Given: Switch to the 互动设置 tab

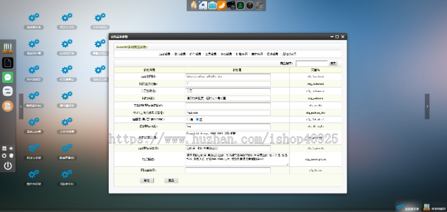Looking at the screenshot, I should (226, 54).
